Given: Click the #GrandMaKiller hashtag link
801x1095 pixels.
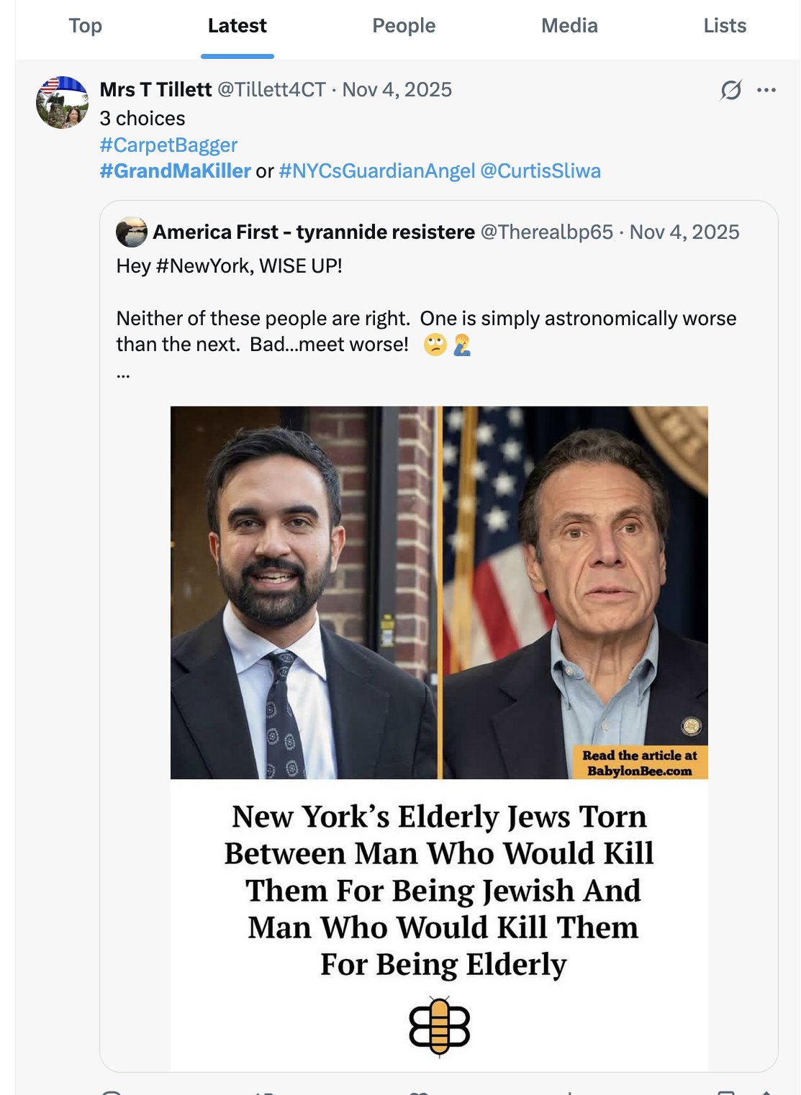Looking at the screenshot, I should [x=175, y=171].
